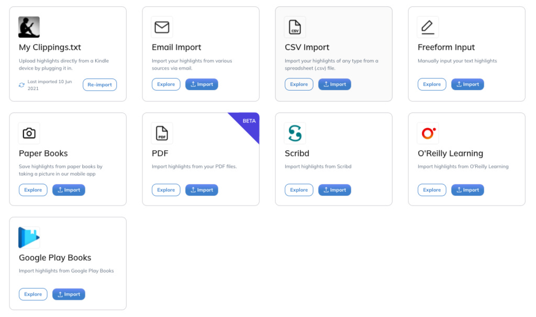Click 'Manually input your text highlights' description
This screenshot has height=317, width=536.
pos(457,61)
